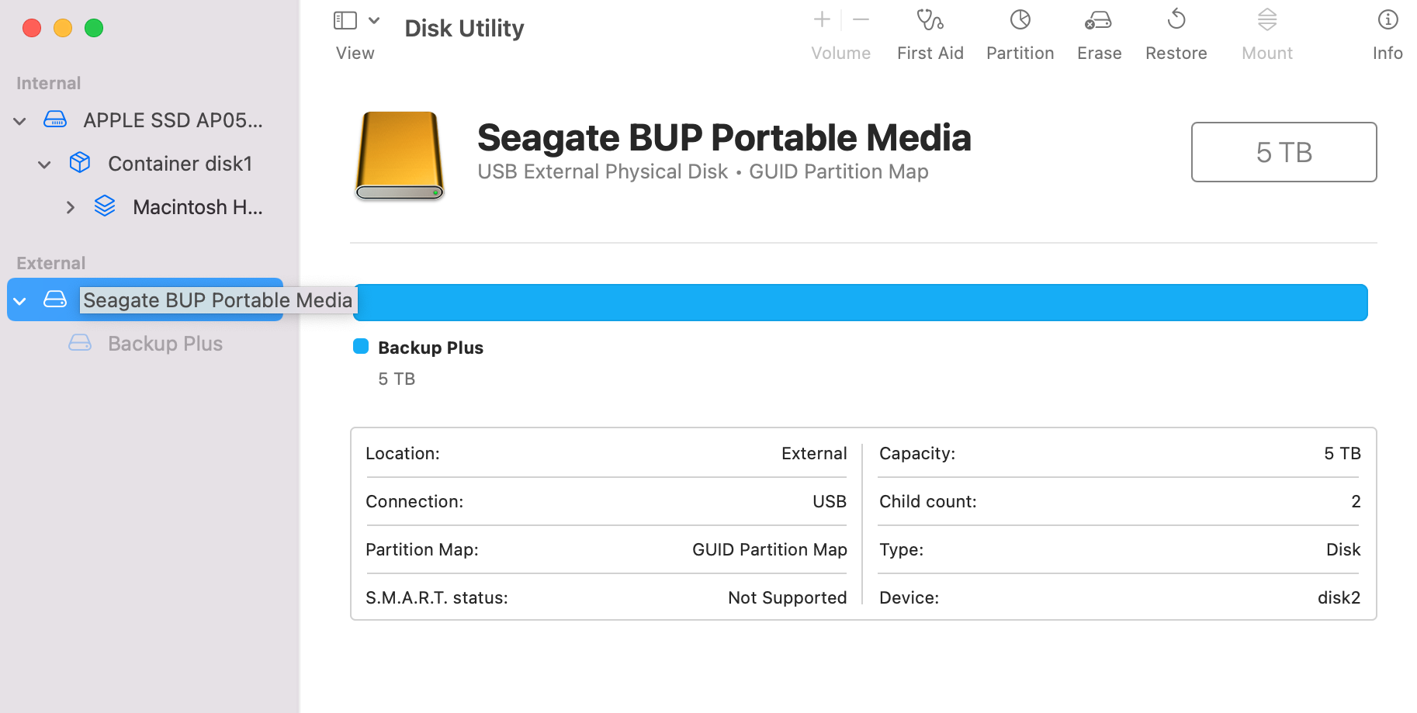Click the blue Backup Plus legend swatch

[x=361, y=347]
